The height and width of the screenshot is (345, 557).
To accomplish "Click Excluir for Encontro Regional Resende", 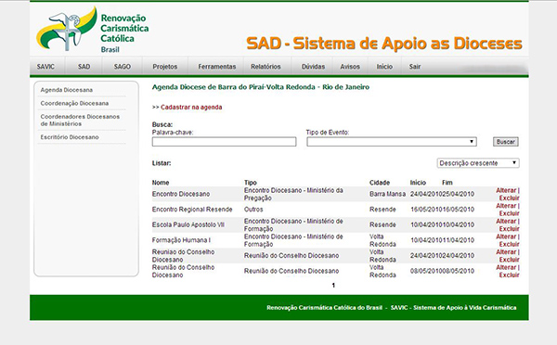I will point(509,213).
